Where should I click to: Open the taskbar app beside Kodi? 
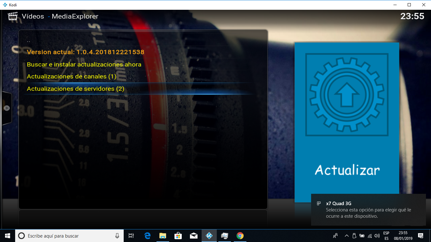224,236
